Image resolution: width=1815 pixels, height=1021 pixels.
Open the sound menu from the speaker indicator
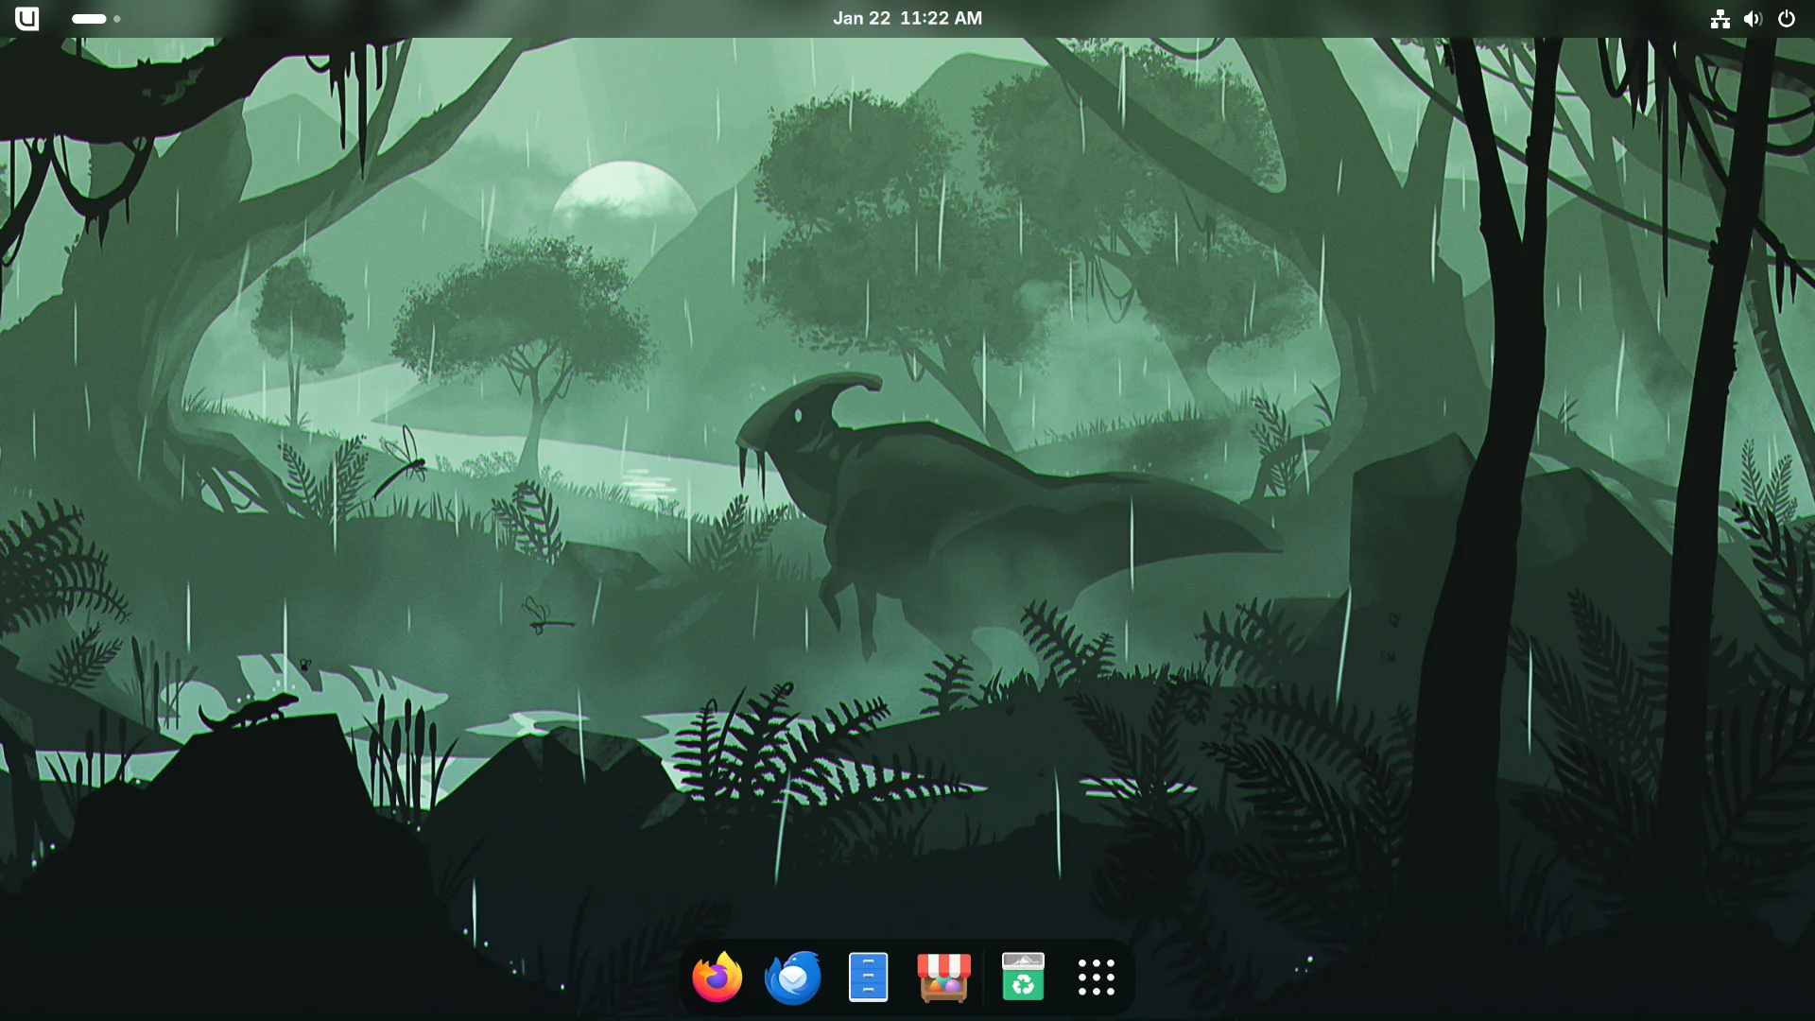click(1753, 18)
